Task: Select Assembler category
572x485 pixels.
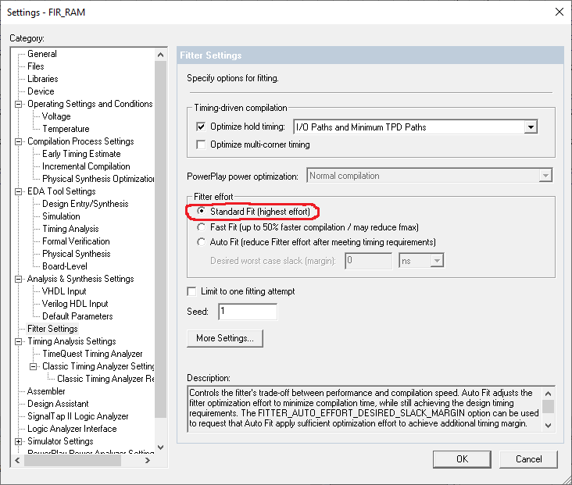Action: coord(46,391)
